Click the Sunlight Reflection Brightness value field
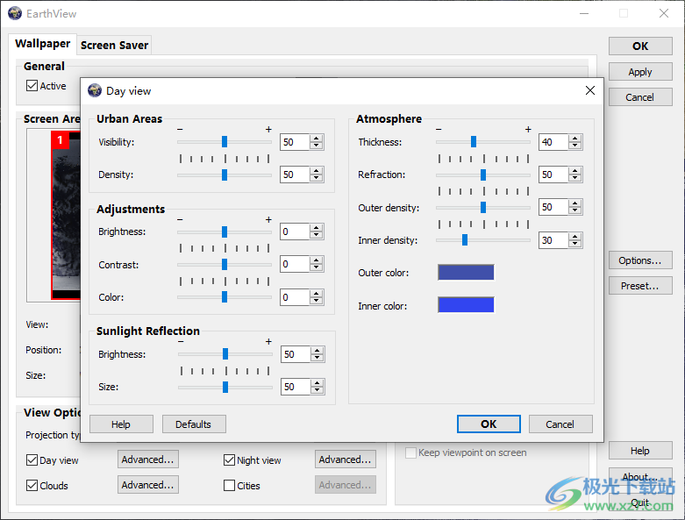 pyautogui.click(x=296, y=354)
